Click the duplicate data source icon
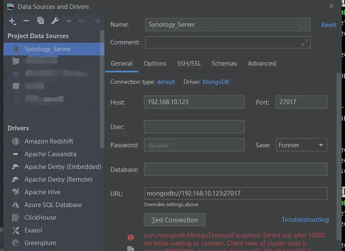Viewport: 345px width, 251px height. pyautogui.click(x=41, y=21)
